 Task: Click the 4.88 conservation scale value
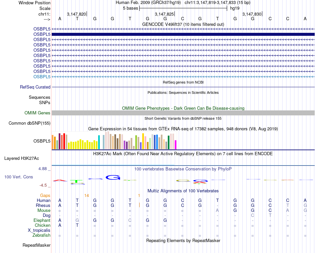tap(42, 169)
